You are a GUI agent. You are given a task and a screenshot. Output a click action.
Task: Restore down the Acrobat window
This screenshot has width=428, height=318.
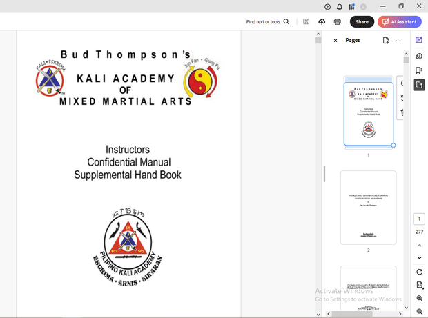(x=401, y=6)
